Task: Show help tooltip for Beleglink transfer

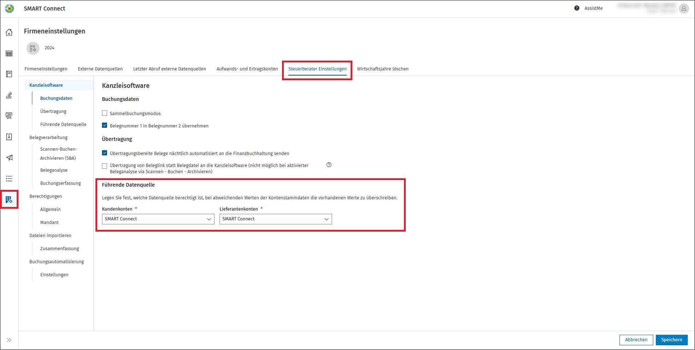Action: [x=329, y=165]
